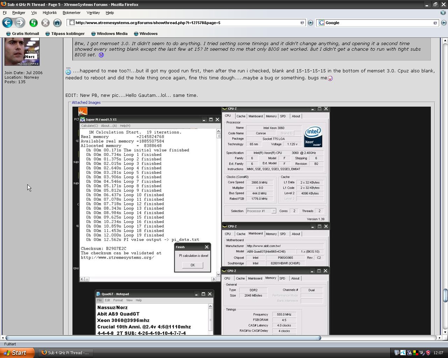This screenshot has height=358, width=448.
Task: Click the network computers tray icon
Action: pos(397,353)
